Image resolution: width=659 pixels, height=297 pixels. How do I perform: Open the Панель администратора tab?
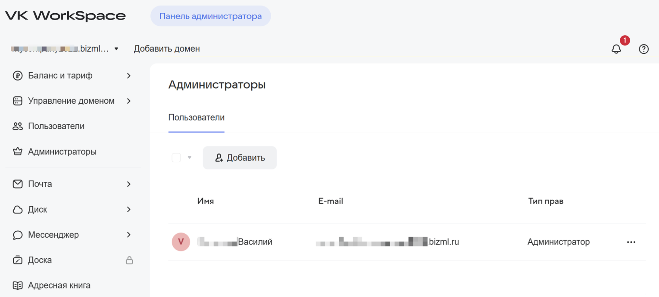click(210, 16)
